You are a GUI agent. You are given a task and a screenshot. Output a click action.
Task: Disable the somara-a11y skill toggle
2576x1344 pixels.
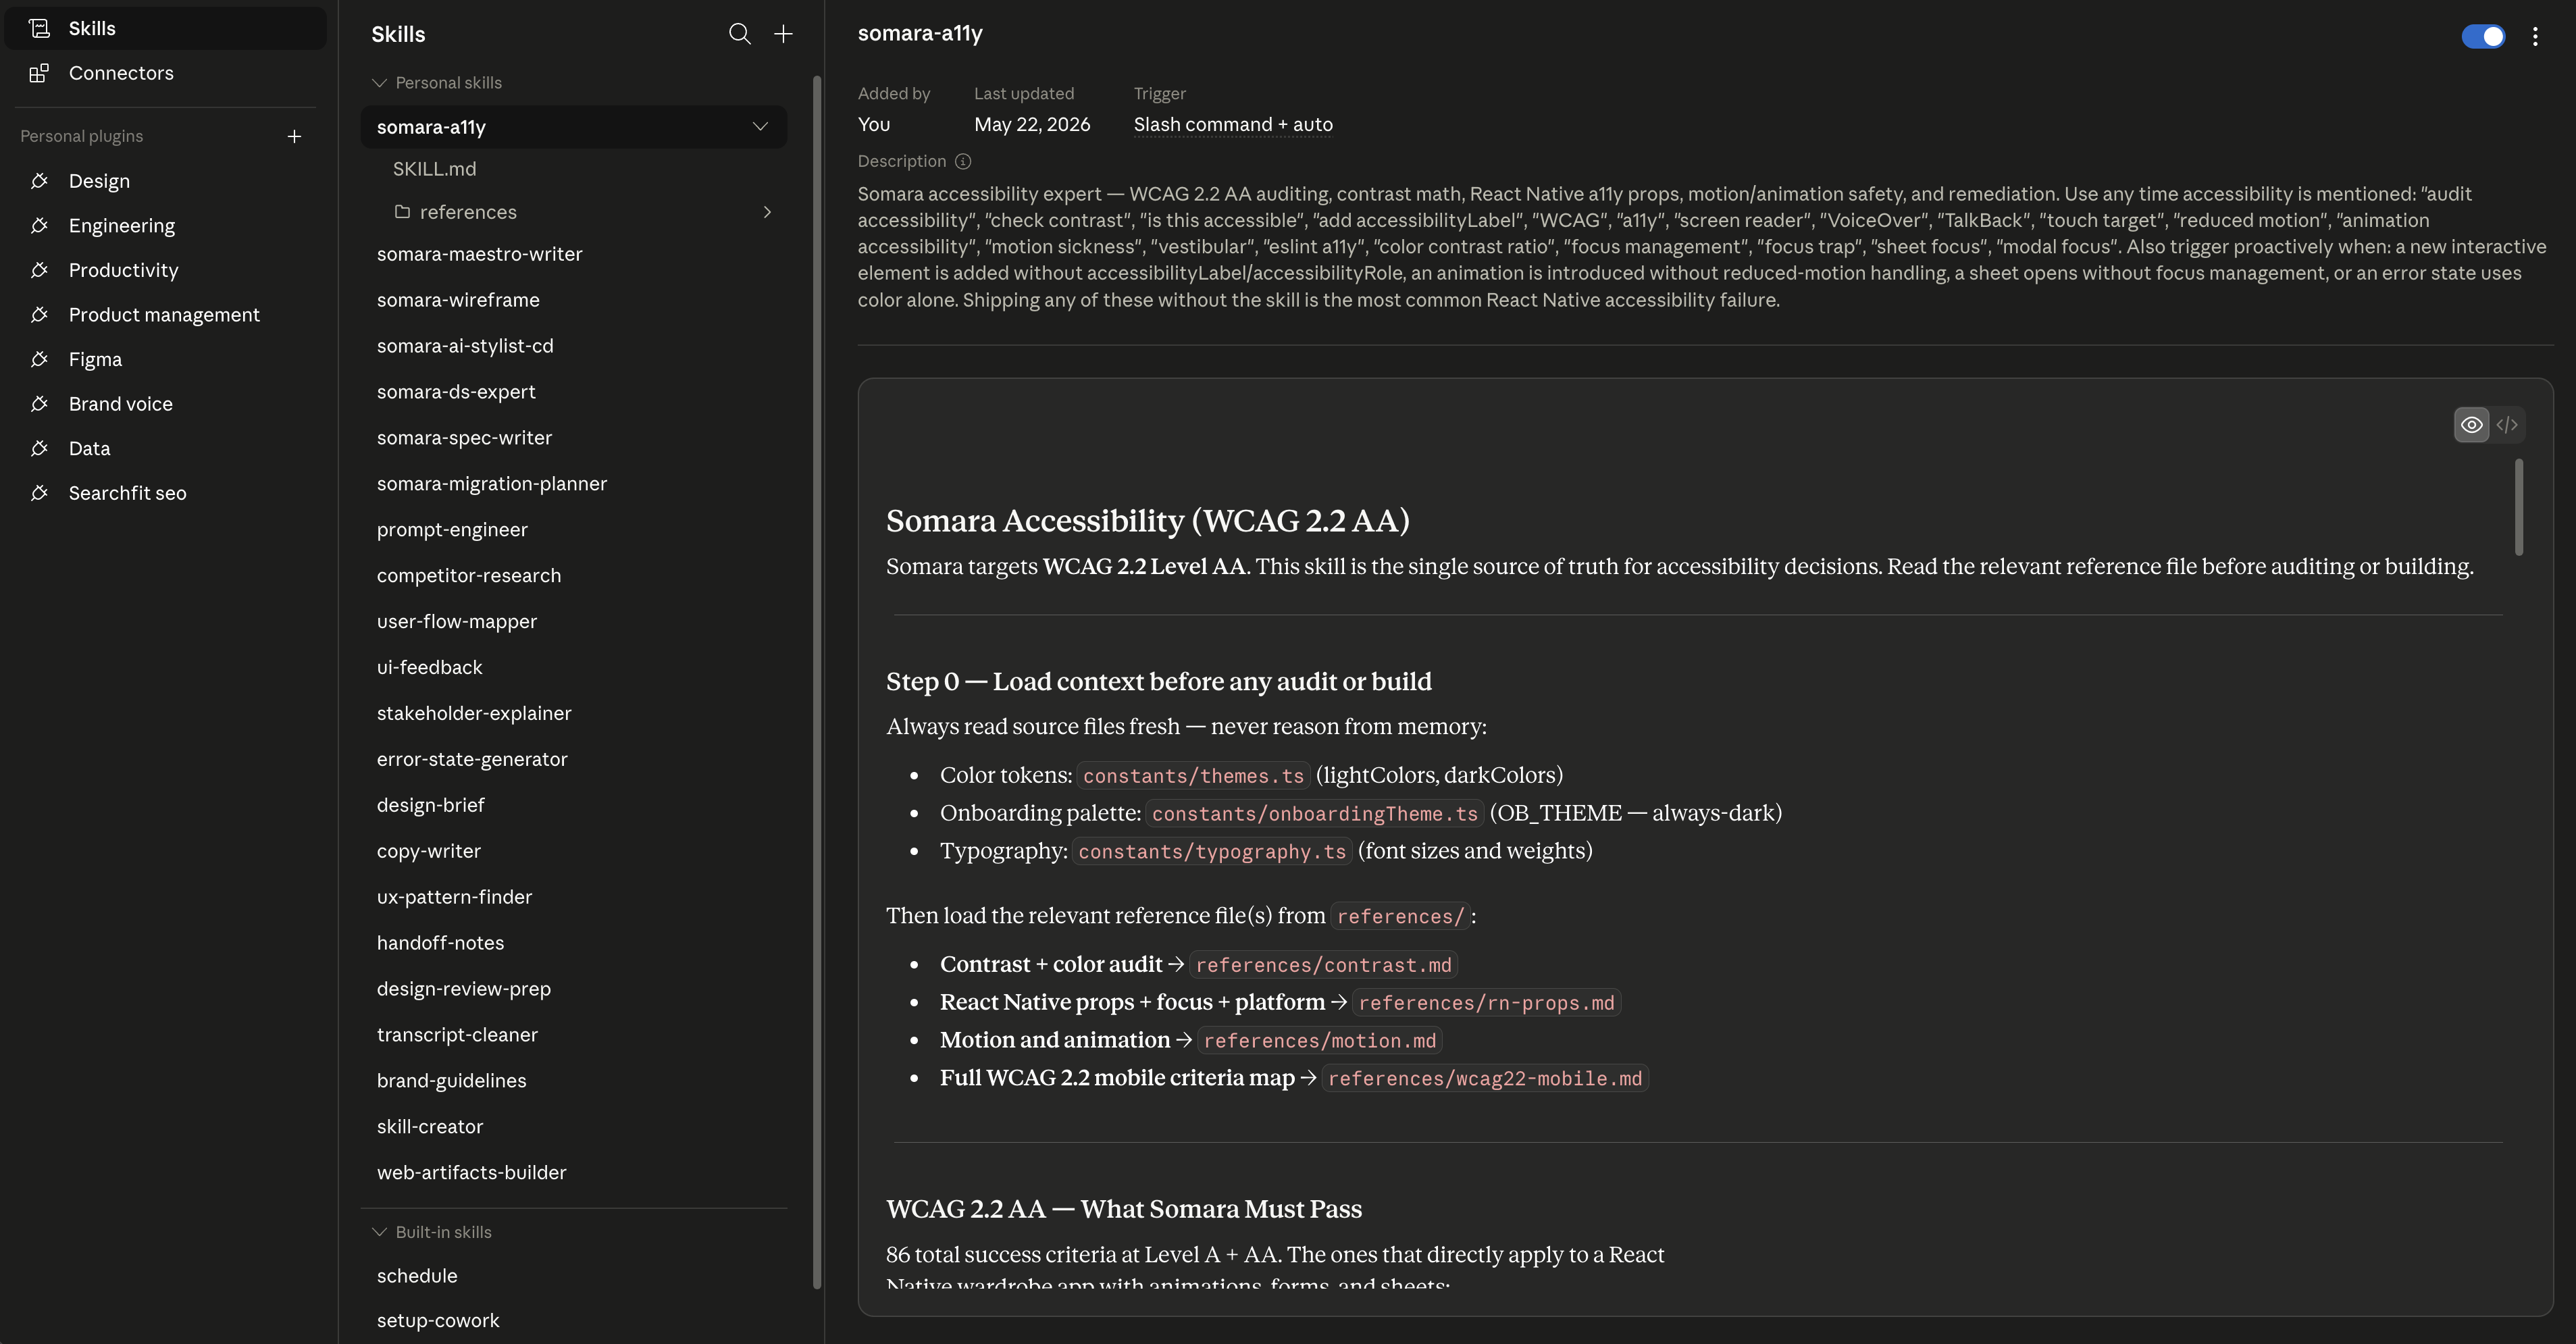click(2483, 37)
